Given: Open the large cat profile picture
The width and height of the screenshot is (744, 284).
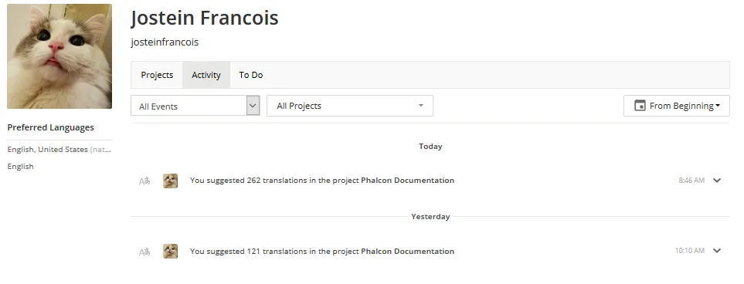Looking at the screenshot, I should 59,56.
